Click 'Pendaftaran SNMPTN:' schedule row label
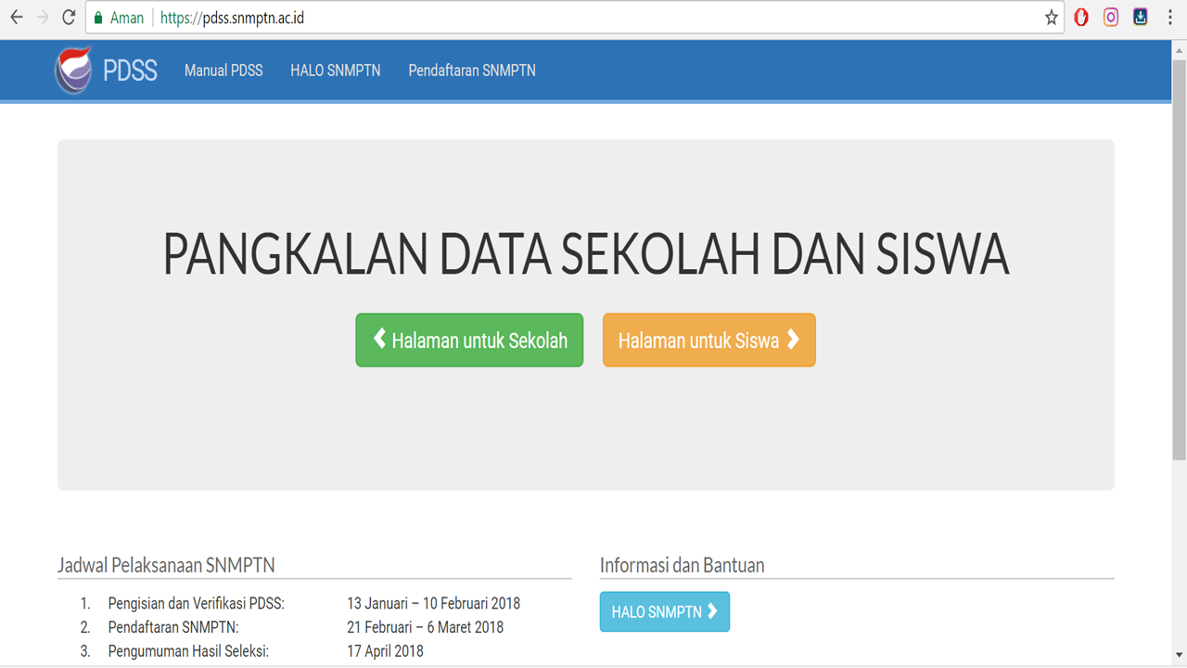Screen dimensions: 1187x668 173,627
